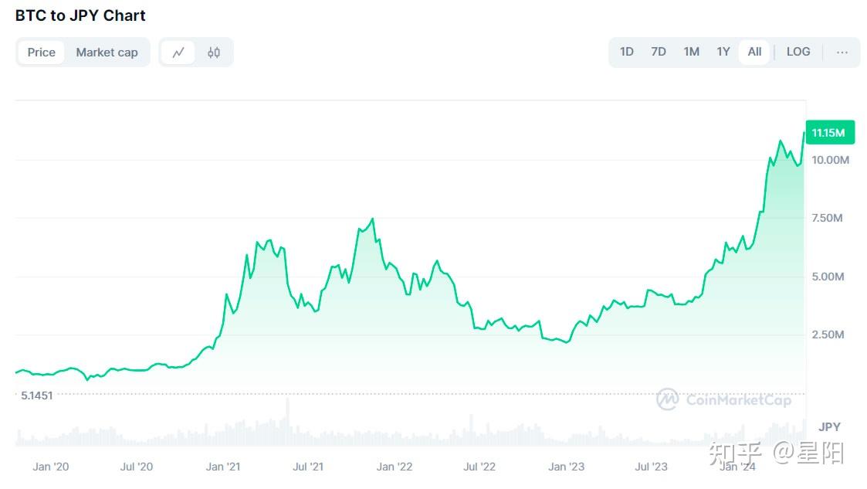
Task: Switch to the 1Y range tab
Action: 723,51
